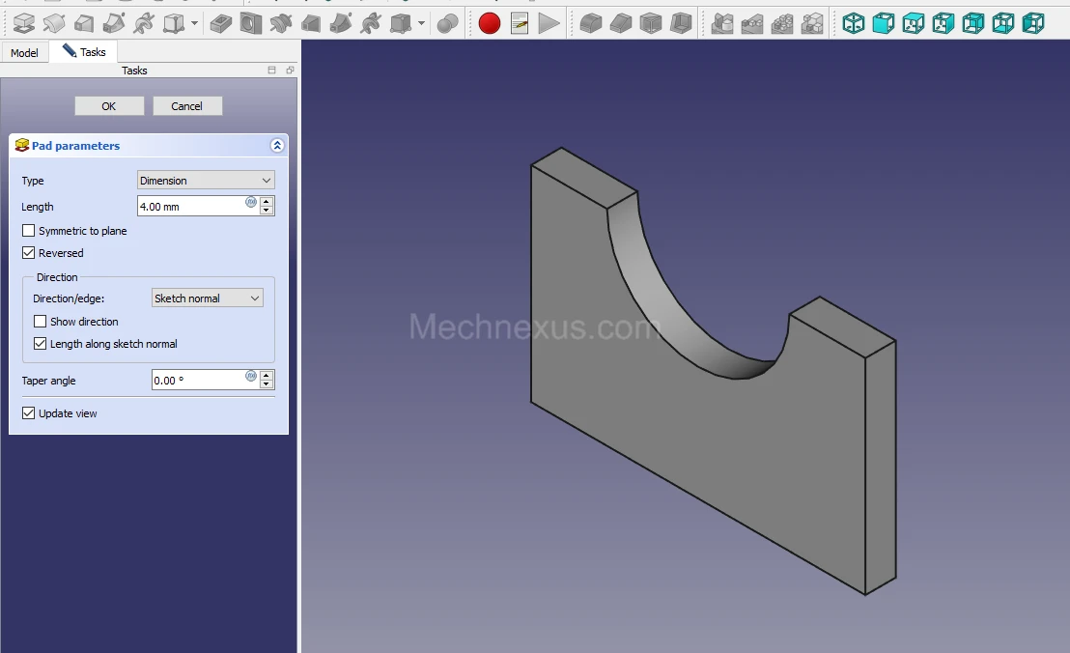The width and height of the screenshot is (1070, 653).
Task: Click the Taper angle input field
Action: pos(198,381)
